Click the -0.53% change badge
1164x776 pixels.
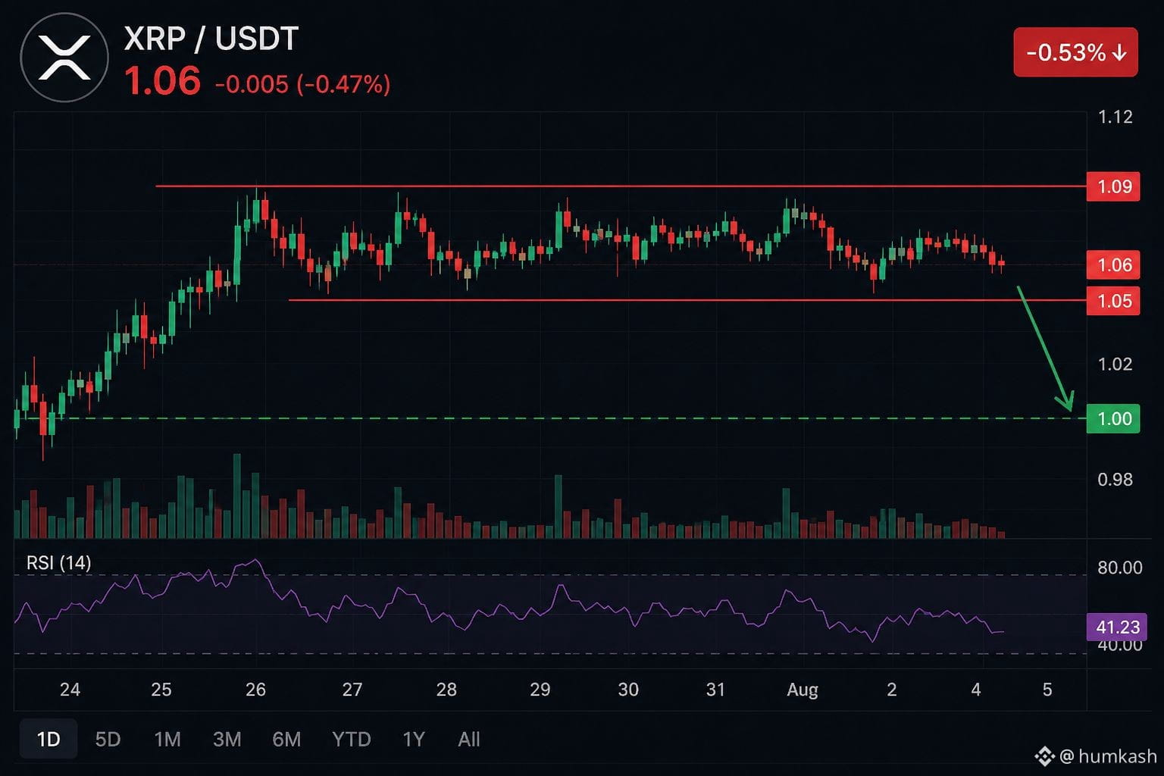tap(1075, 52)
